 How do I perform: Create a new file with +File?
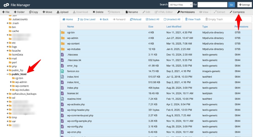coord(6,12)
